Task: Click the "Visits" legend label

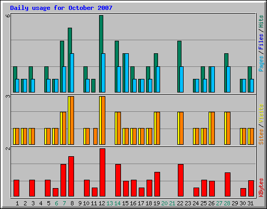Action: pyautogui.click(x=261, y=114)
